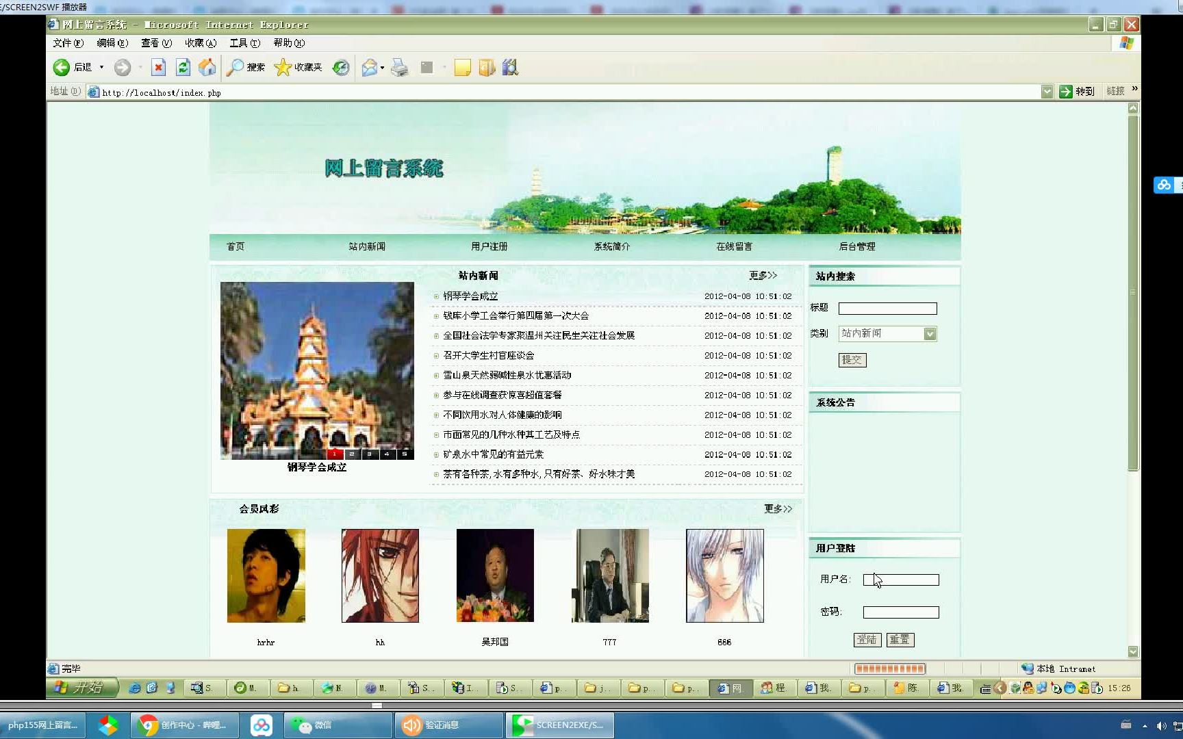The width and height of the screenshot is (1183, 739).
Task: Click the page icon beside the address URL
Action: pos(94,92)
